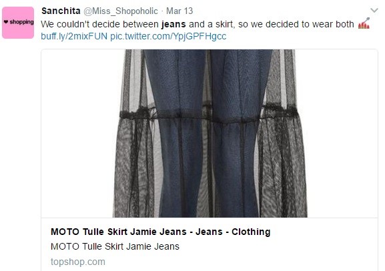This screenshot has width=385, height=271.
Task: Visit topshop.com from link card
Action: pos(78,262)
